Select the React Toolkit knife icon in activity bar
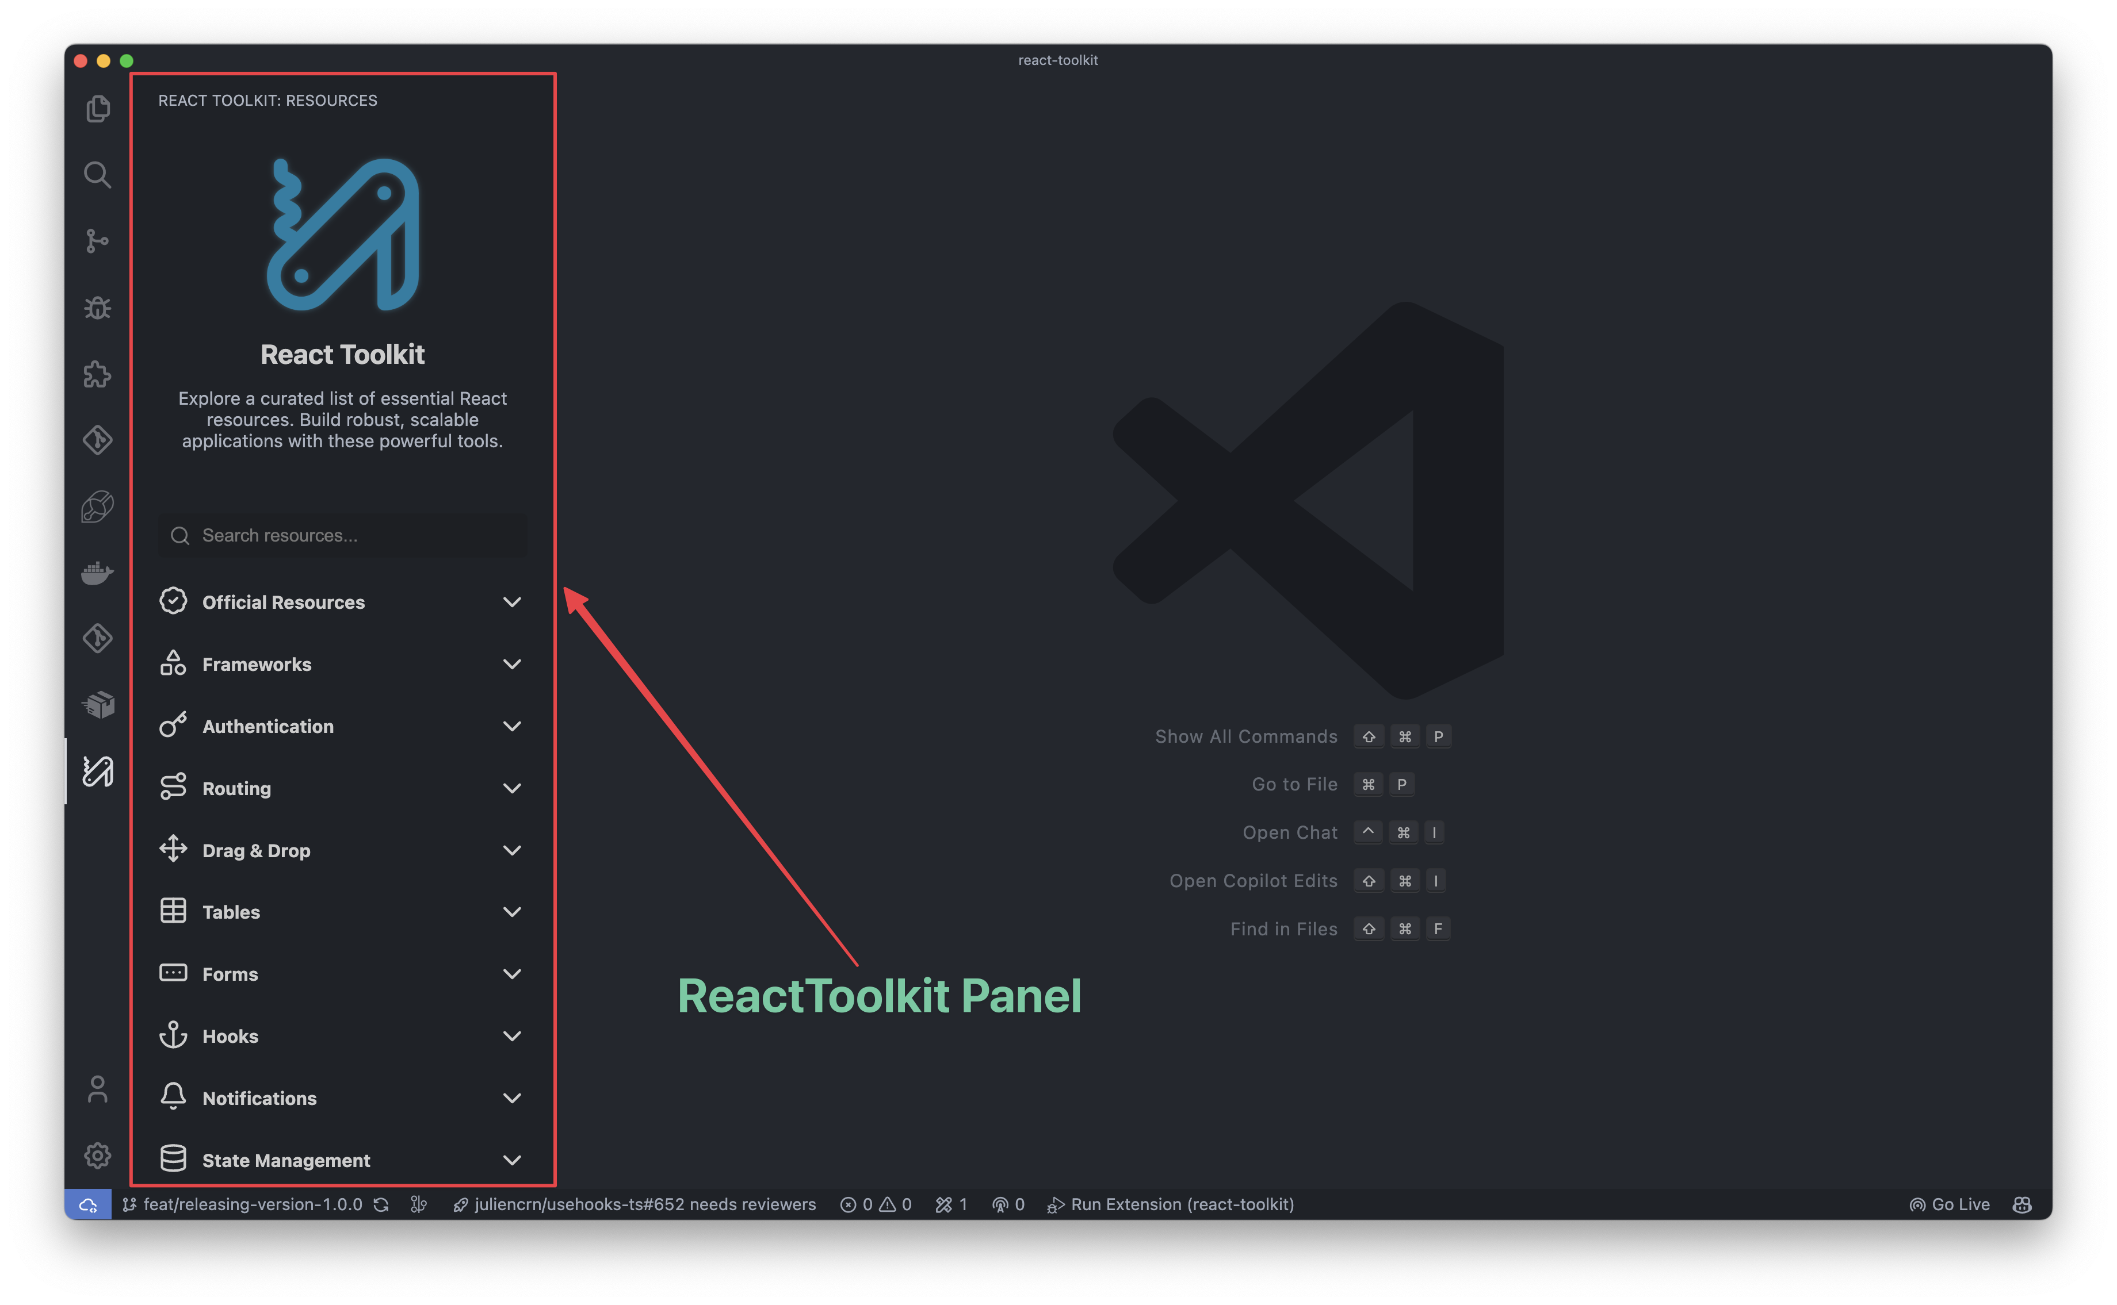Image resolution: width=2117 pixels, height=1305 pixels. [x=98, y=772]
